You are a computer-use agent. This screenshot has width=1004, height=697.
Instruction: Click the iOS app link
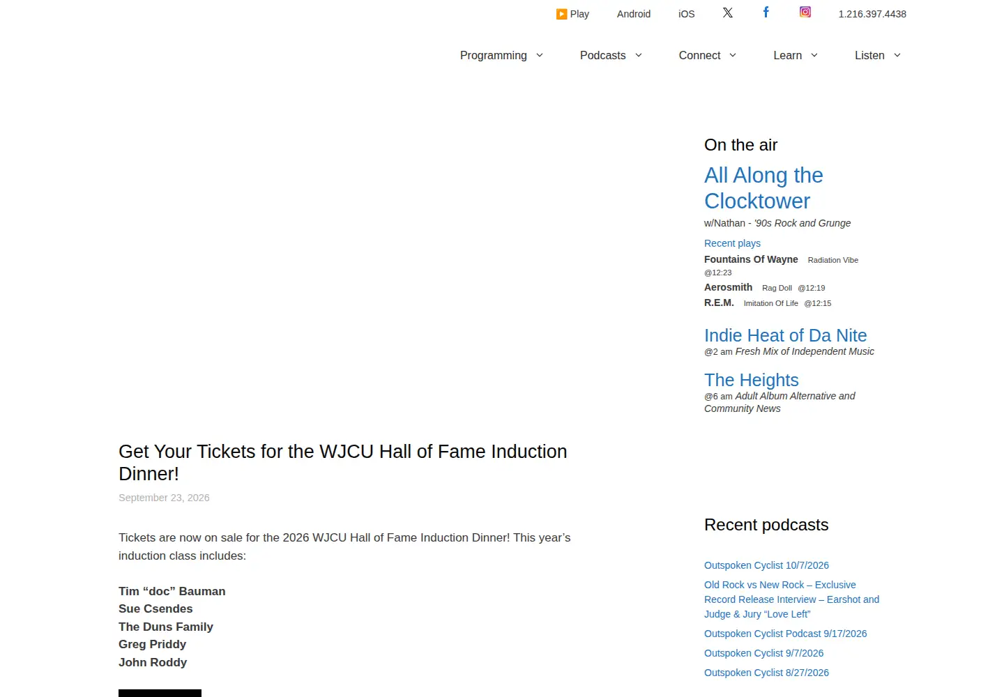click(x=687, y=14)
